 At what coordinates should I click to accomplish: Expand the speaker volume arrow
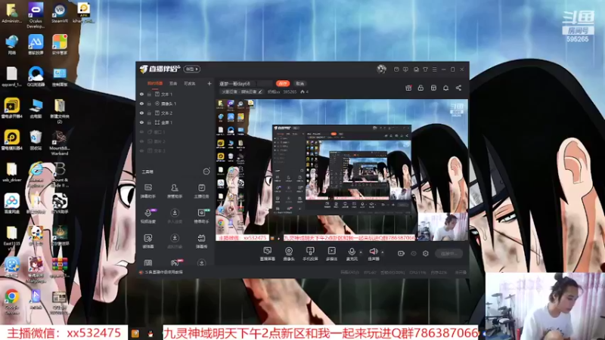click(383, 252)
